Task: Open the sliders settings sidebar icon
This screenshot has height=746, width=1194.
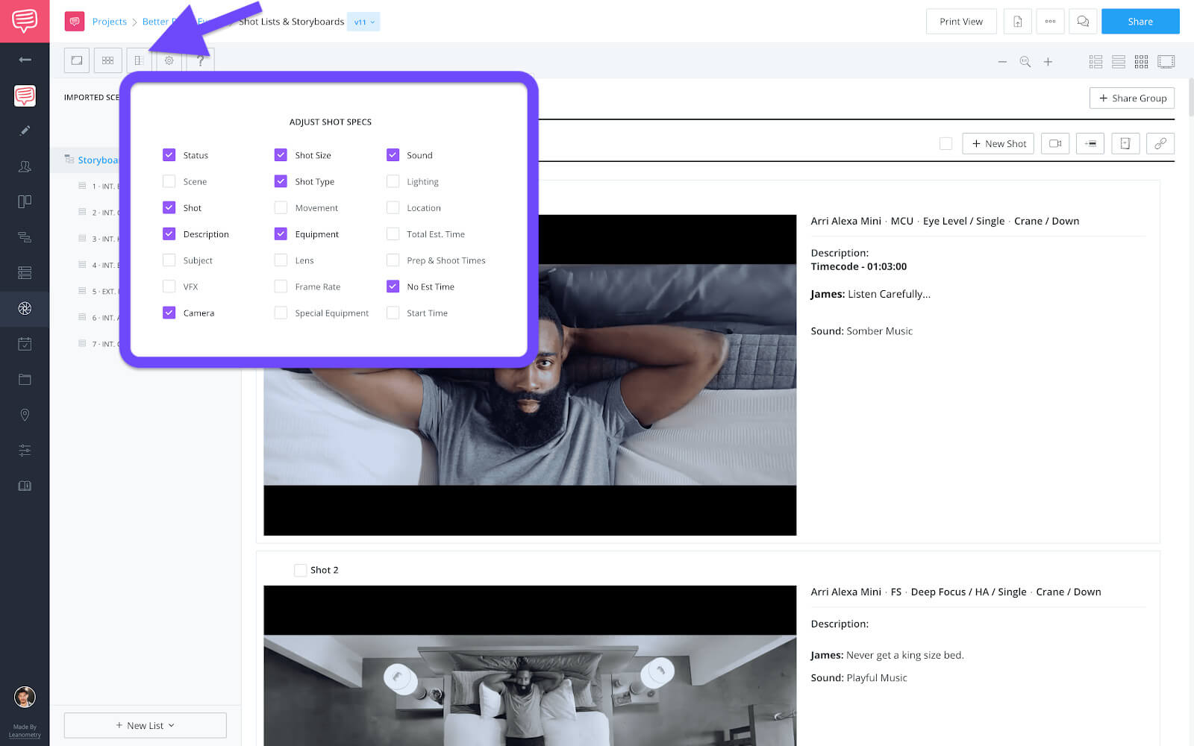Action: pos(25,450)
